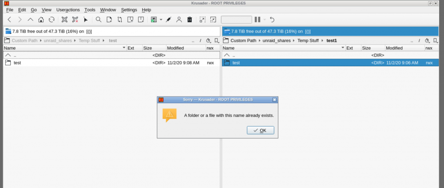The height and width of the screenshot is (188, 444).
Task: Click the dashed-square with inward arrow icon
Action: (213, 20)
